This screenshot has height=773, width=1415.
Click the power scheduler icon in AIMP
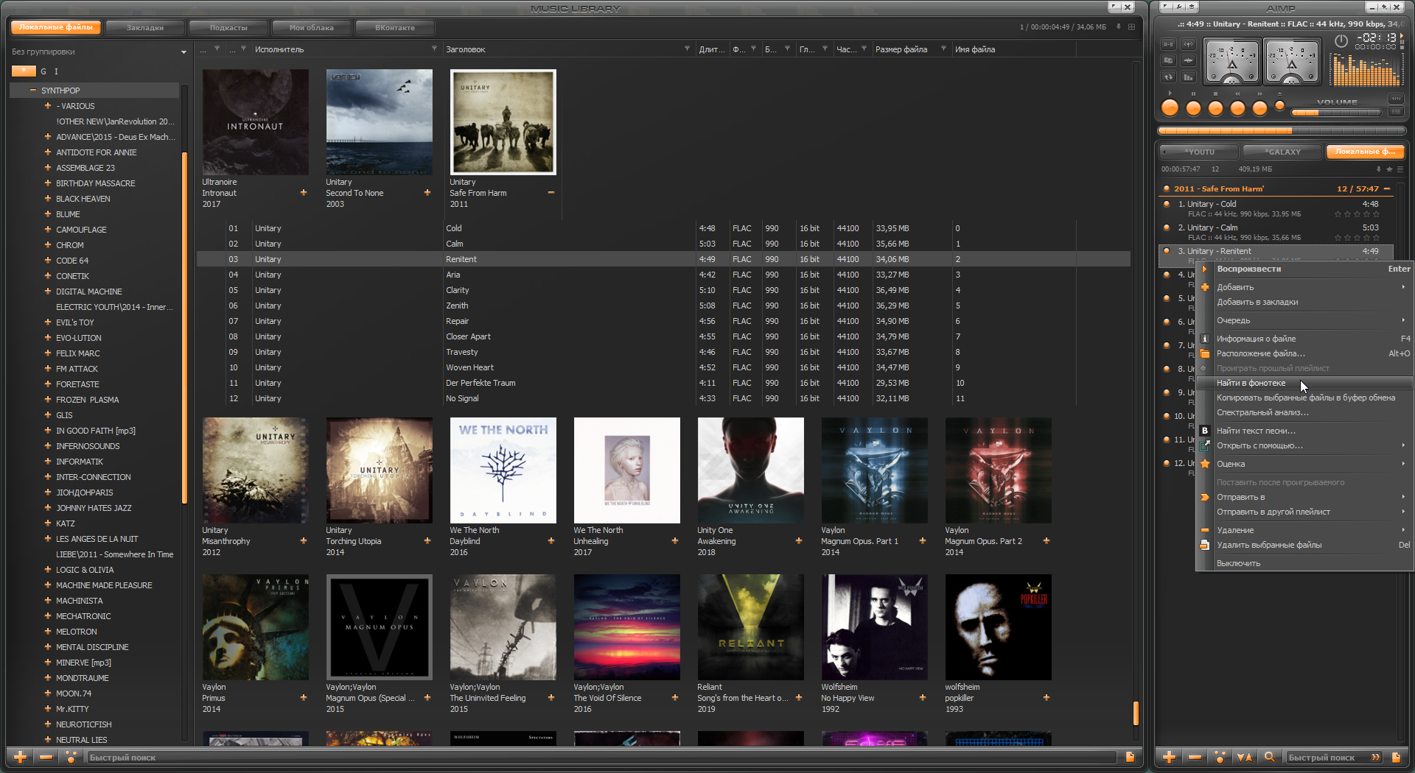(1341, 41)
